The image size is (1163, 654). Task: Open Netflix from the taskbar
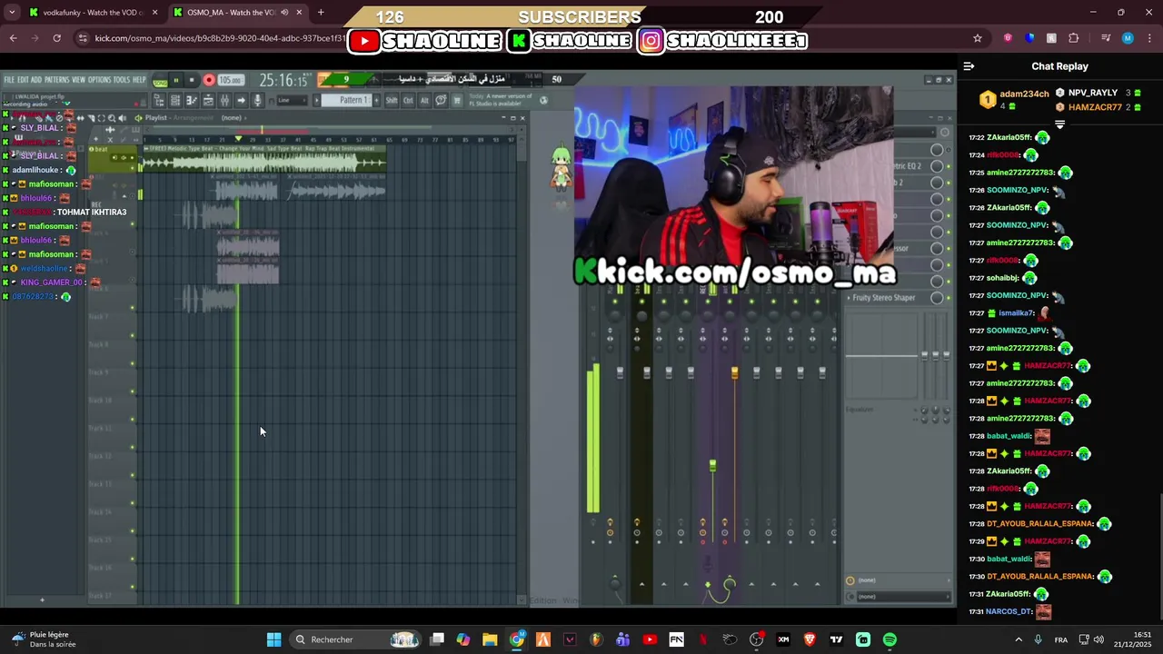click(x=703, y=639)
